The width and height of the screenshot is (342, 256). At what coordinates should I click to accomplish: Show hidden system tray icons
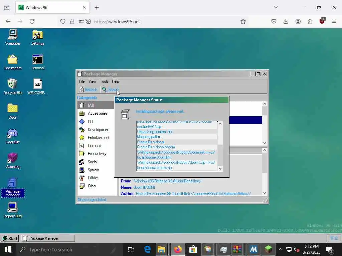pyautogui.click(x=281, y=249)
